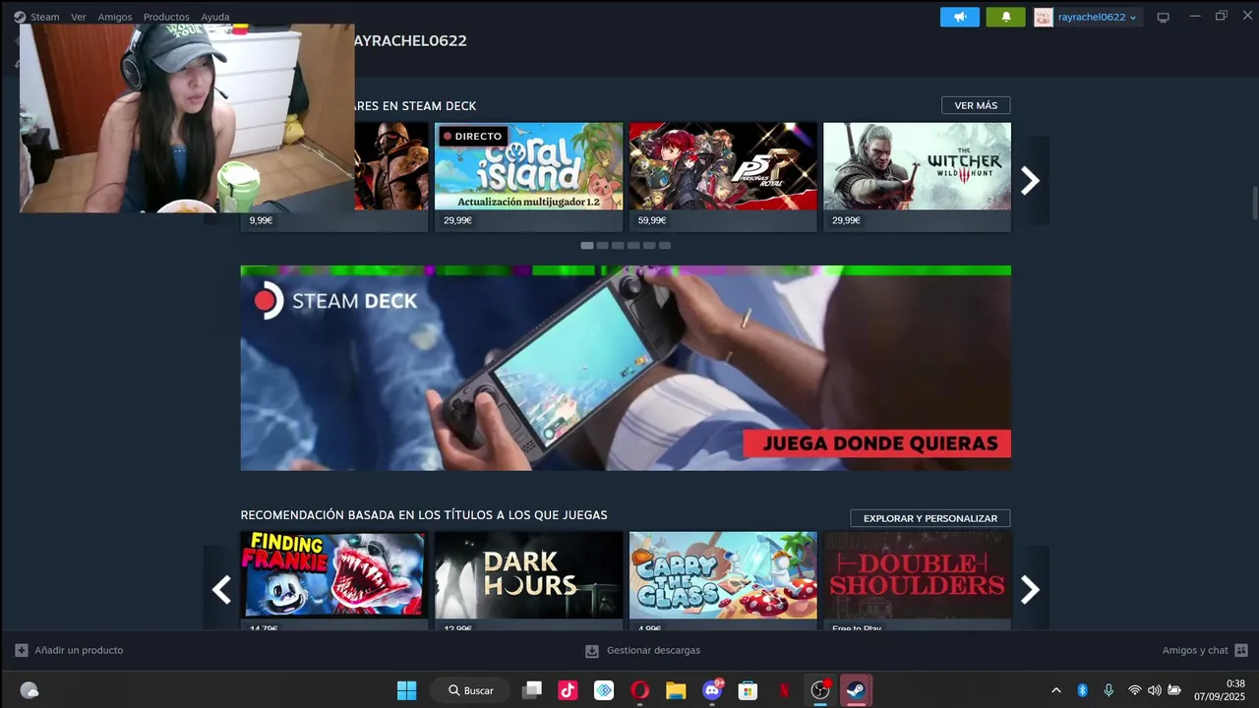Click Añadir un producto
1259x708 pixels.
pos(79,650)
